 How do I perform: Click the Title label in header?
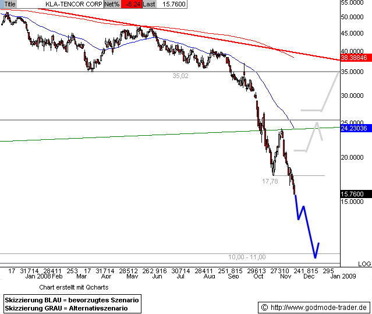pyautogui.click(x=10, y=3)
